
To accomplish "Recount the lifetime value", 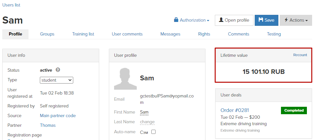I will click(300, 55).
